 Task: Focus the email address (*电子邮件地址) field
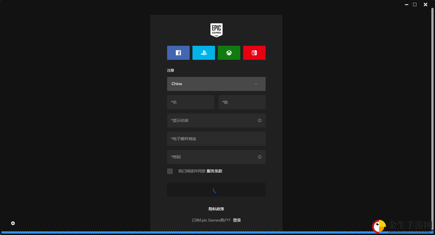[x=216, y=139]
